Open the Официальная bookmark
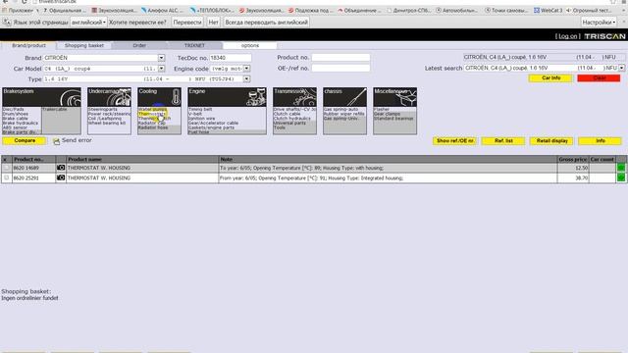Image resolution: width=628 pixels, height=353 pixels. tap(65, 10)
